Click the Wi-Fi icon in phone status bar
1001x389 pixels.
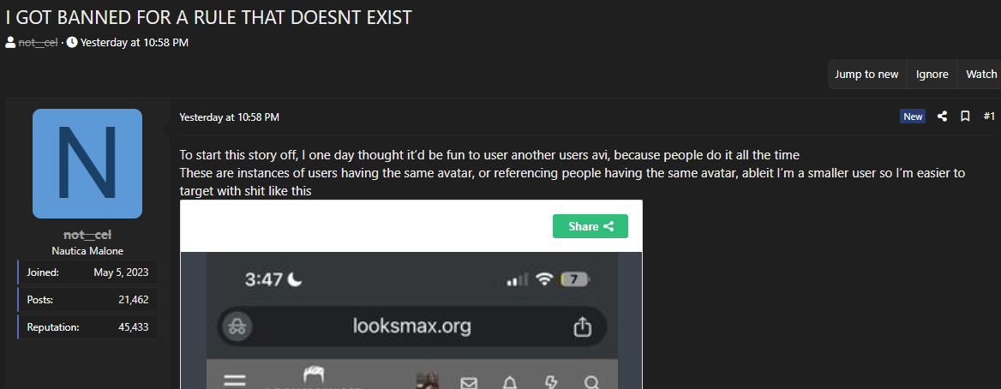544,279
